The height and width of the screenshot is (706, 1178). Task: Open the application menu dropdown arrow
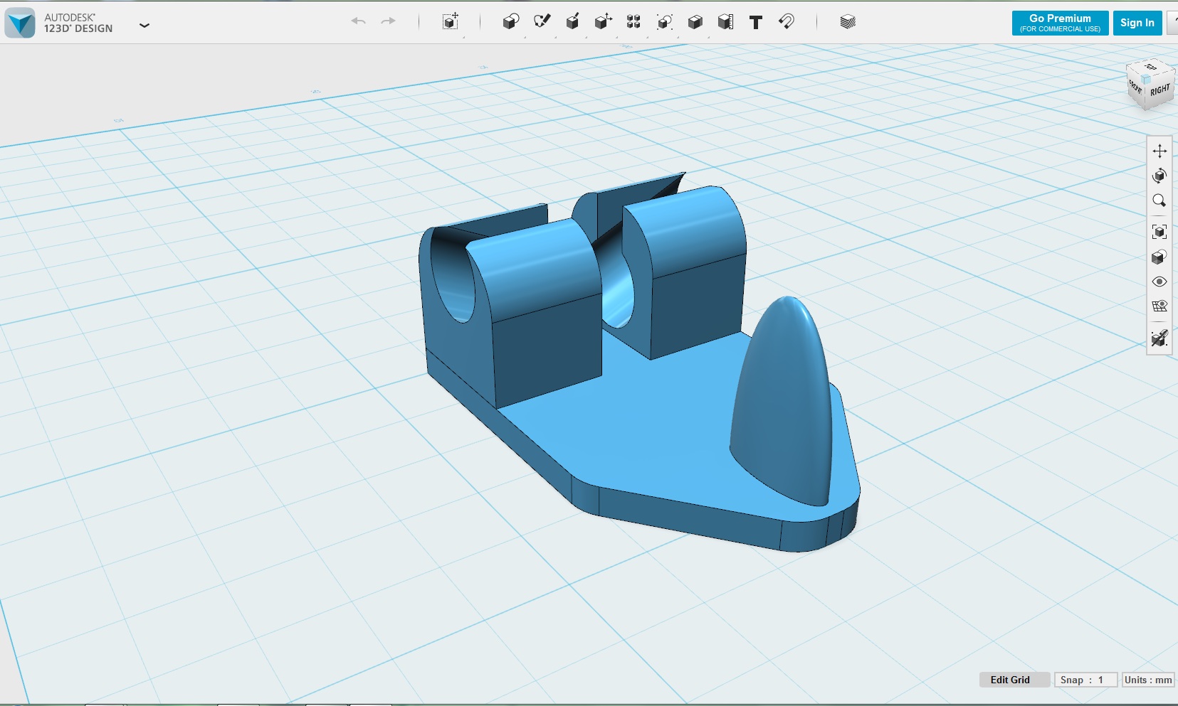(x=144, y=25)
